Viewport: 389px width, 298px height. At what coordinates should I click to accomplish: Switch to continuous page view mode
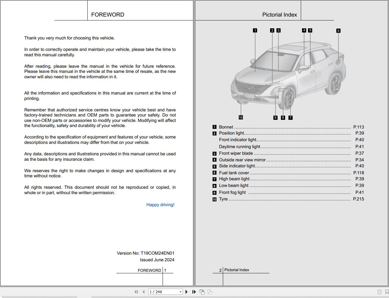(x=387, y=292)
